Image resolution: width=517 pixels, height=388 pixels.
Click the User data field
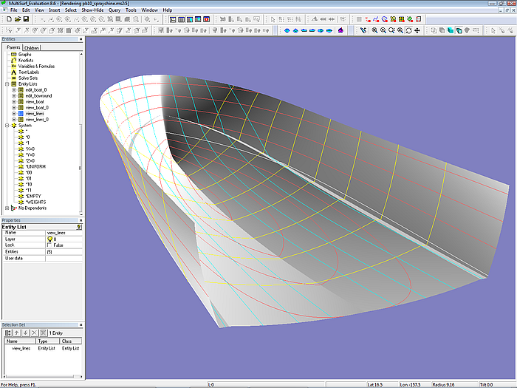pos(64,259)
